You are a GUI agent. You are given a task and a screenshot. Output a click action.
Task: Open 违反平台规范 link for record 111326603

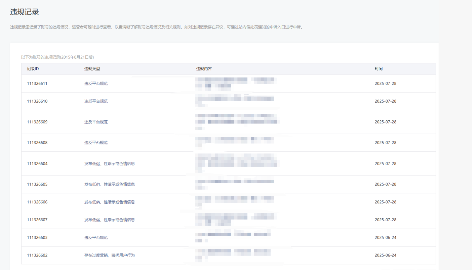96,238
